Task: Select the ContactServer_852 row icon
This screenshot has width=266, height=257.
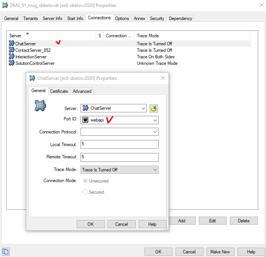Action: 11,50
